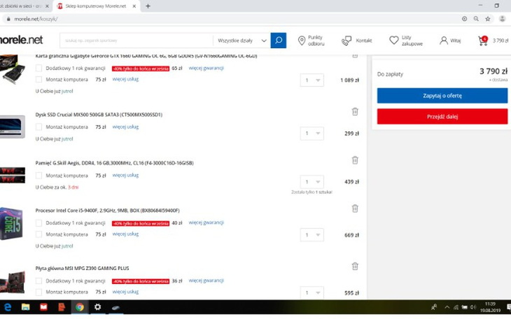
Task: Click the site padlock icon
Action: tap(8, 19)
